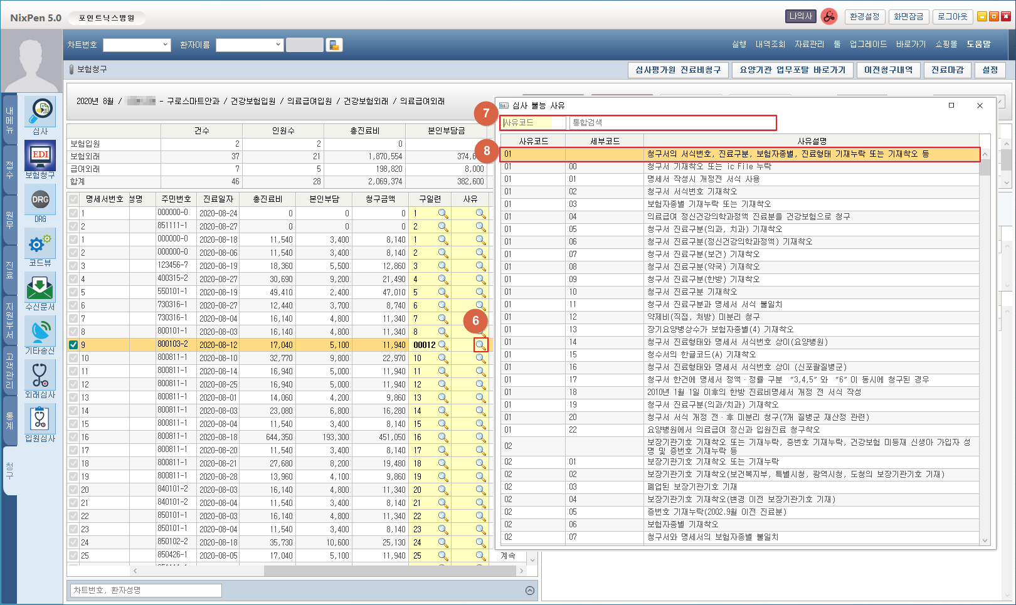The image size is (1016, 605).
Task: Uncheck the checkbox for 명세서 row 9
Action: pos(73,345)
